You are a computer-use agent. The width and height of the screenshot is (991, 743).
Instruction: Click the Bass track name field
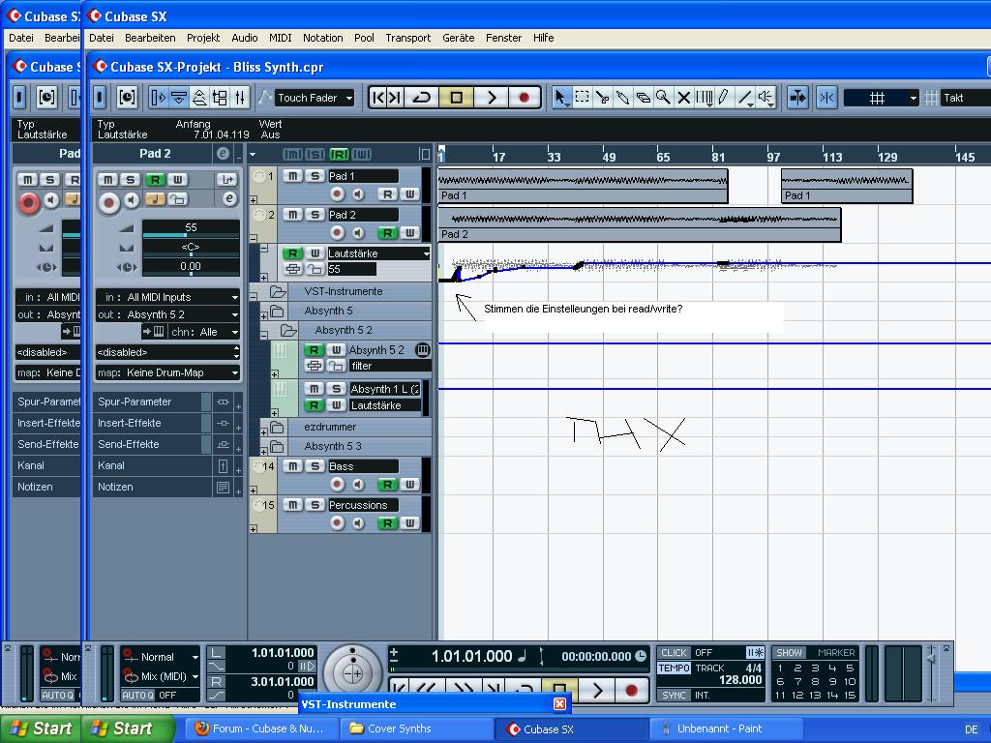coord(363,466)
